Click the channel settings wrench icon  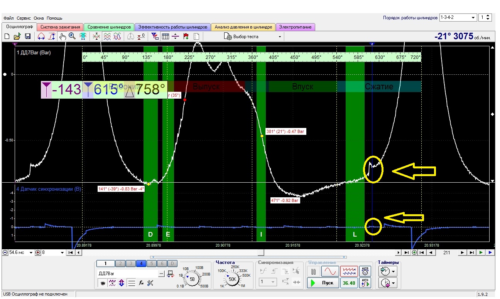pos(150,283)
